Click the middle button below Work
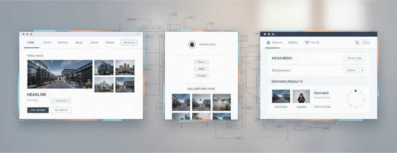 (201, 69)
